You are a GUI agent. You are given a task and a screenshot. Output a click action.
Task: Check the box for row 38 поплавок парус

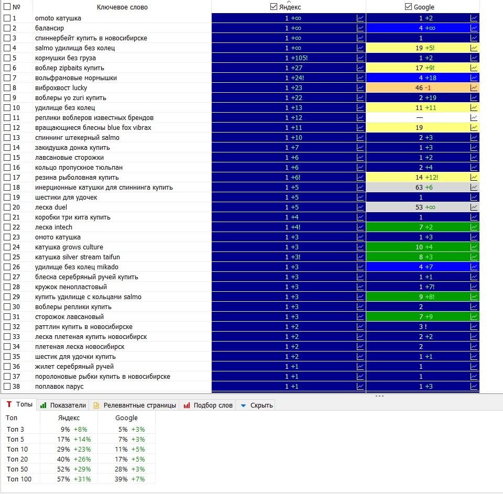(x=7, y=386)
